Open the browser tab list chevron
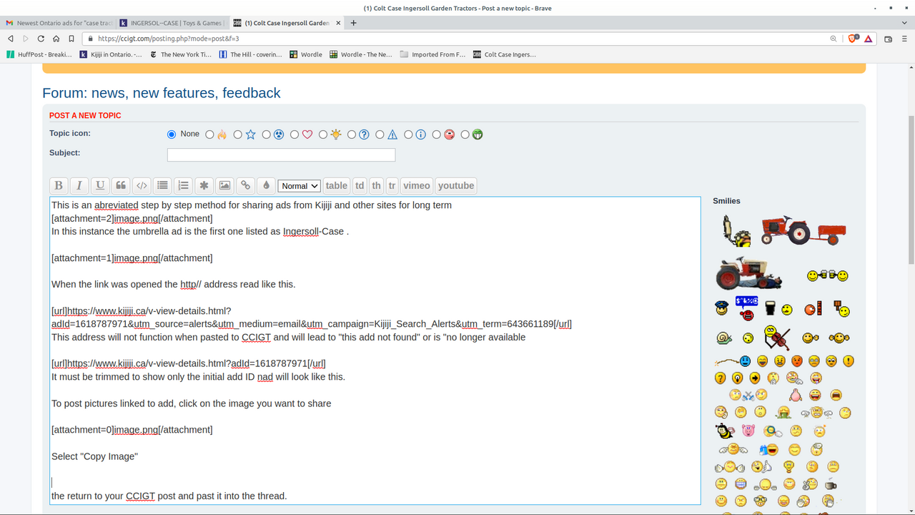Screen dimensions: 915x515 point(905,23)
